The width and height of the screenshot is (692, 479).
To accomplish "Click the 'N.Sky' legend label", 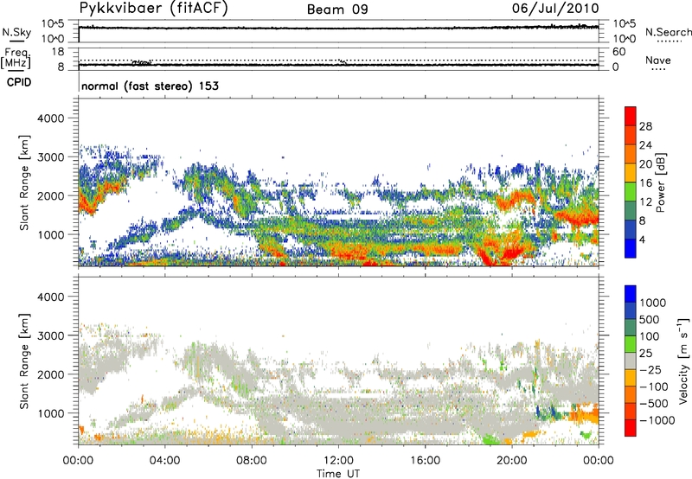I will (16, 32).
